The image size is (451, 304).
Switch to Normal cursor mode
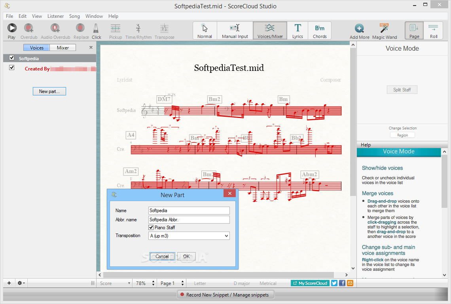[x=205, y=30]
